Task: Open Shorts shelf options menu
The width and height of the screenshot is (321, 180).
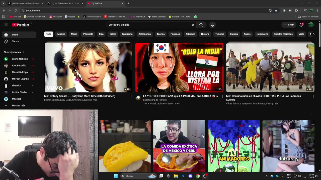Action: point(311,114)
